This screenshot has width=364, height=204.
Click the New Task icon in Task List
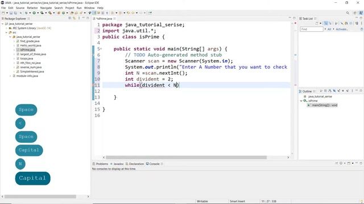click(317, 23)
